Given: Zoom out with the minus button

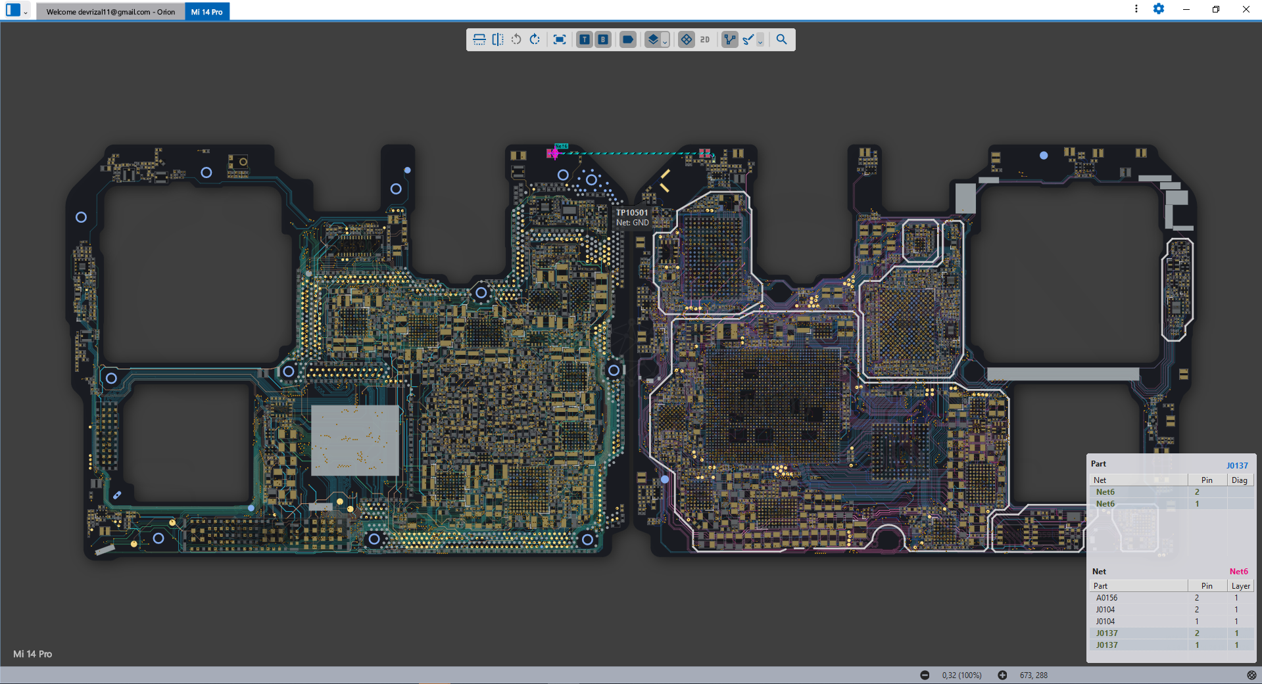Looking at the screenshot, I should [925, 675].
